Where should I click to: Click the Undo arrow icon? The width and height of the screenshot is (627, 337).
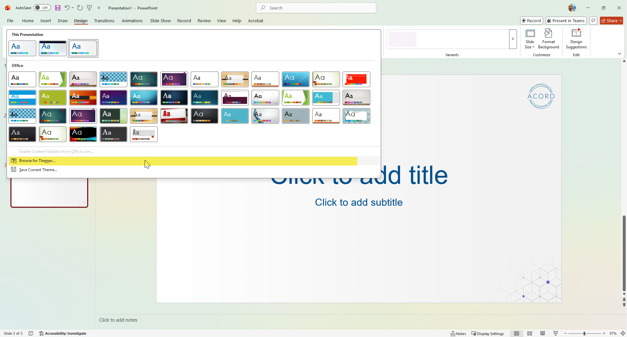pos(67,8)
